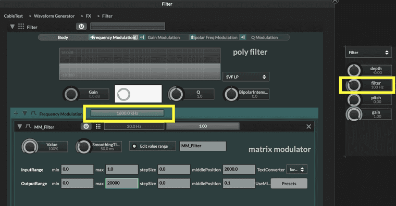Open the SVF LP filter type dropdown

point(246,76)
